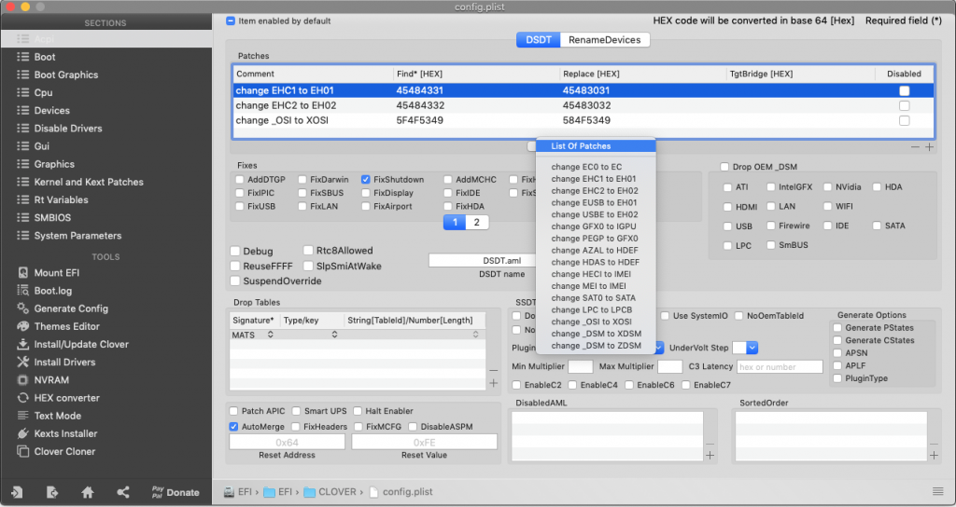Image resolution: width=956 pixels, height=507 pixels.
Task: Switch Fixes to page 2
Action: point(477,222)
